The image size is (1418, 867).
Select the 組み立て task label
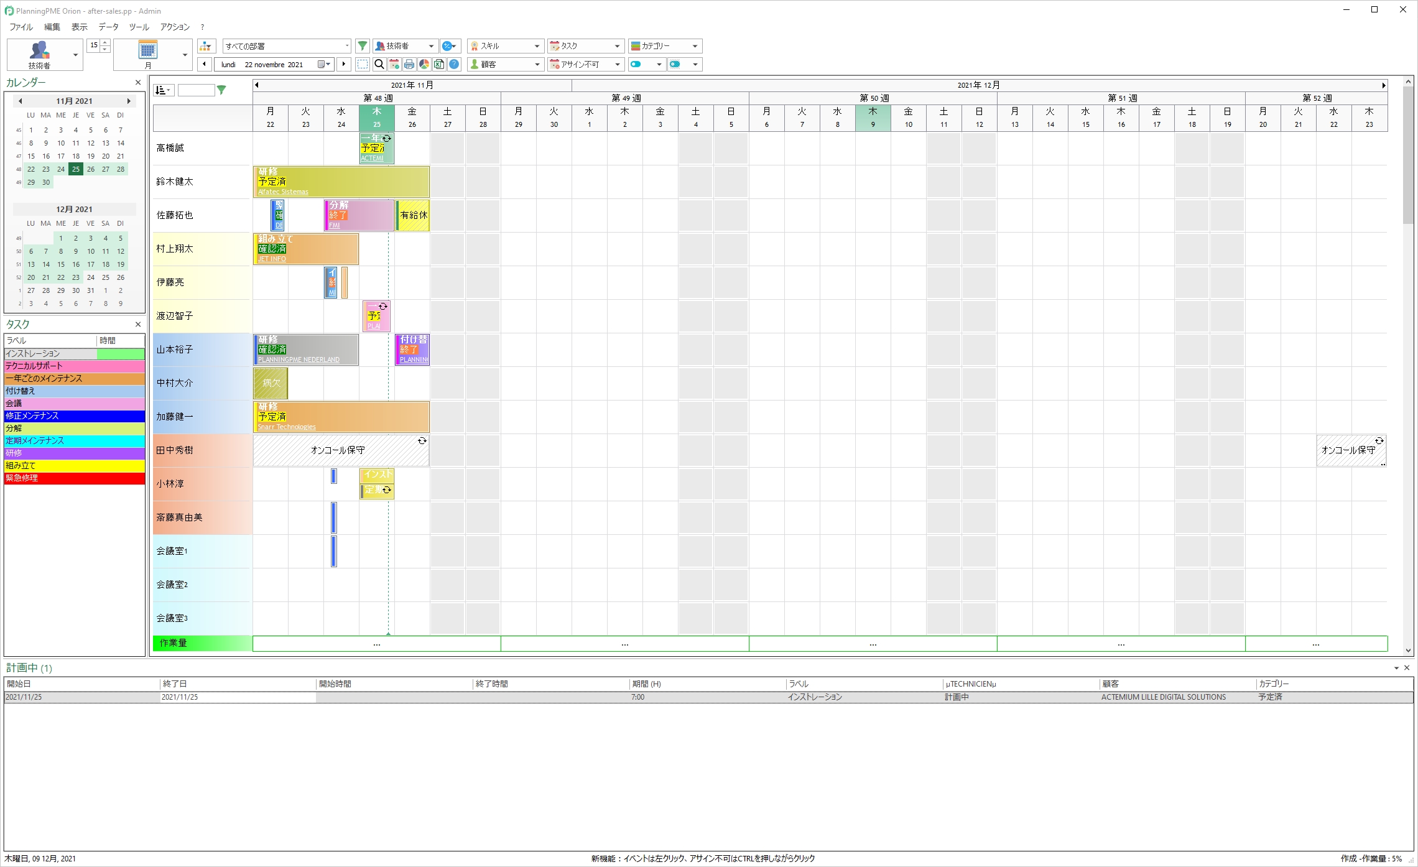75,465
